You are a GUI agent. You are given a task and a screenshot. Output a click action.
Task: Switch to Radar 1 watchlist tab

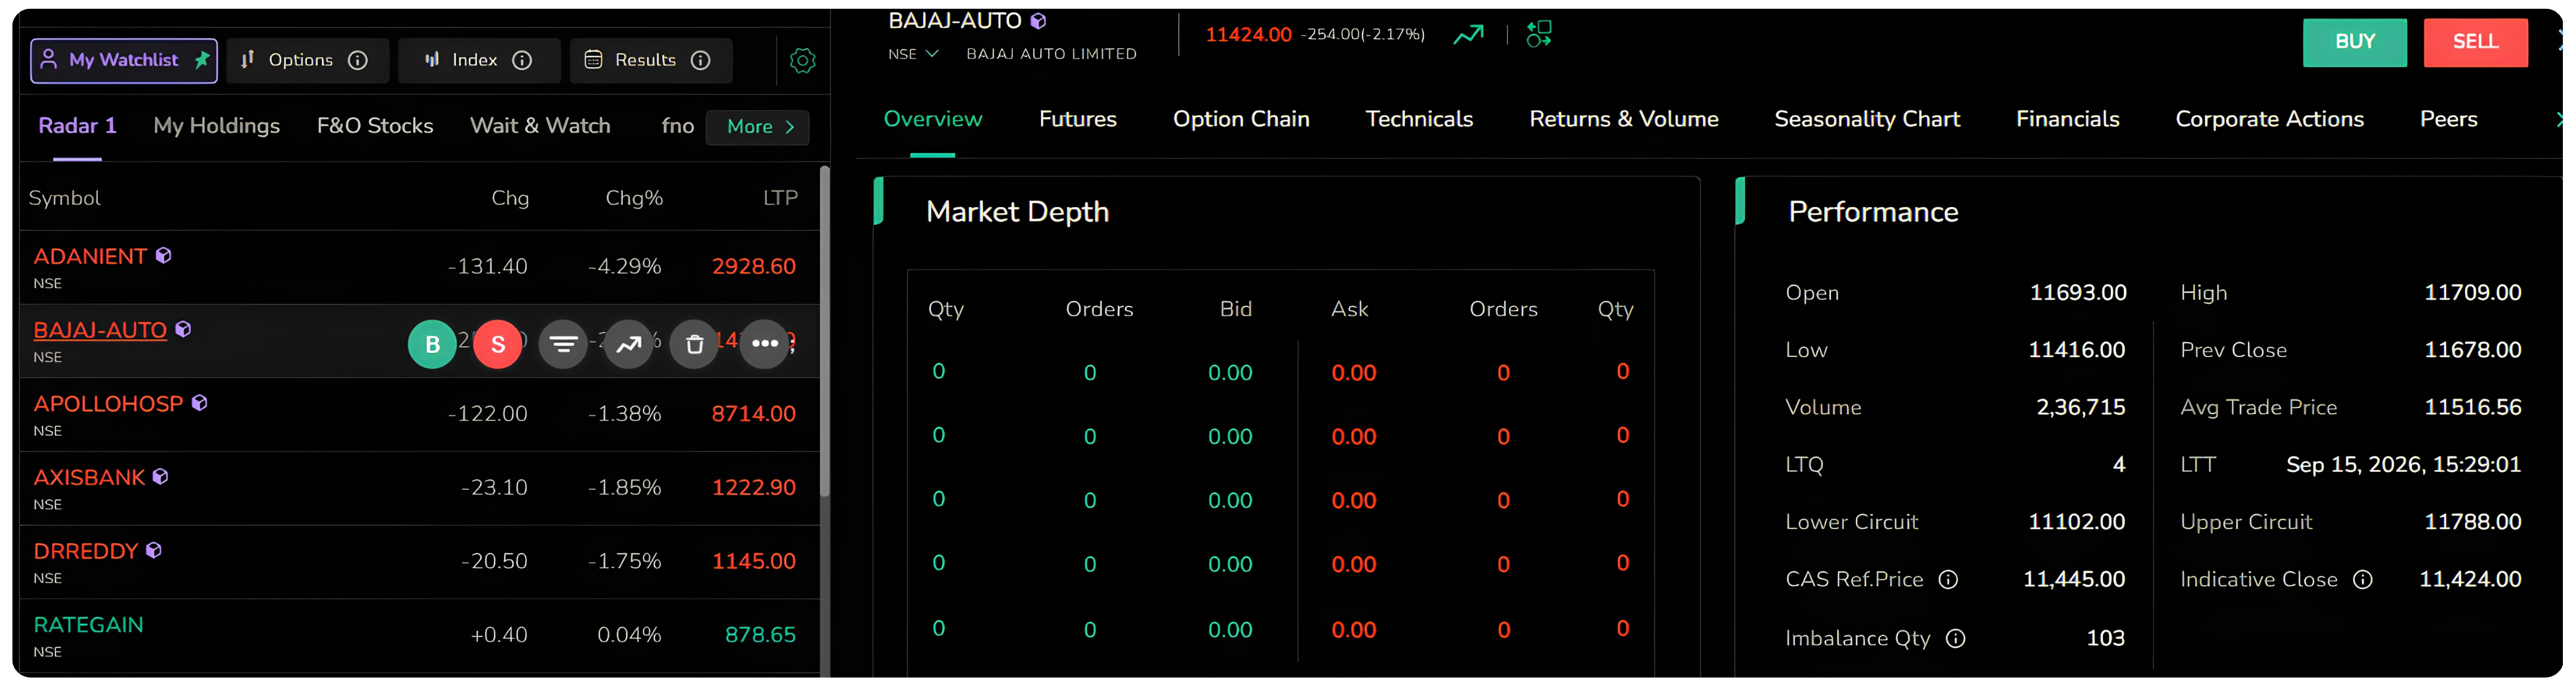tap(77, 126)
